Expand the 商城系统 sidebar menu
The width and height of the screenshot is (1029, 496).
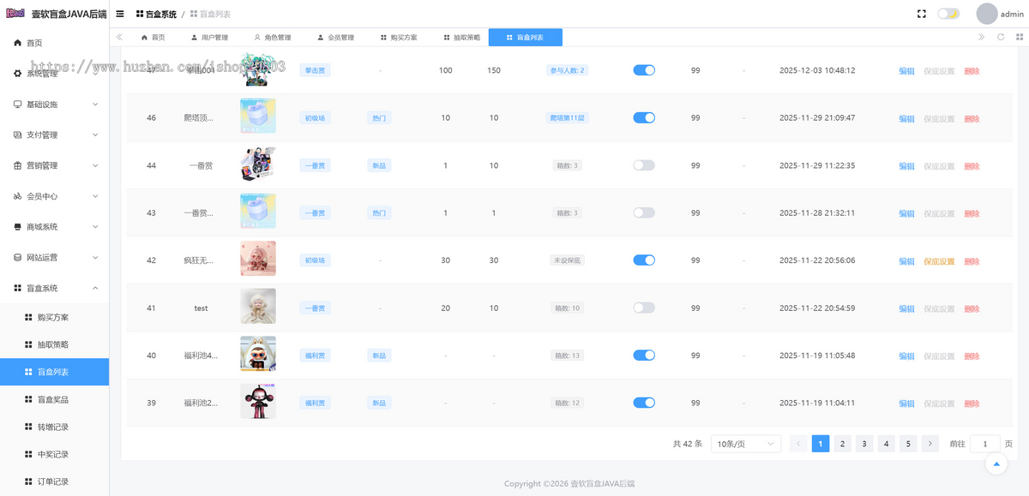(x=54, y=227)
